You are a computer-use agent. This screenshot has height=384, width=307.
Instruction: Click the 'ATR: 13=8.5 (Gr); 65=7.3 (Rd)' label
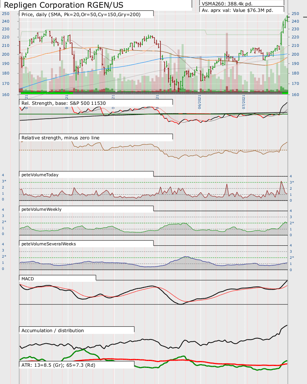pos(58,365)
